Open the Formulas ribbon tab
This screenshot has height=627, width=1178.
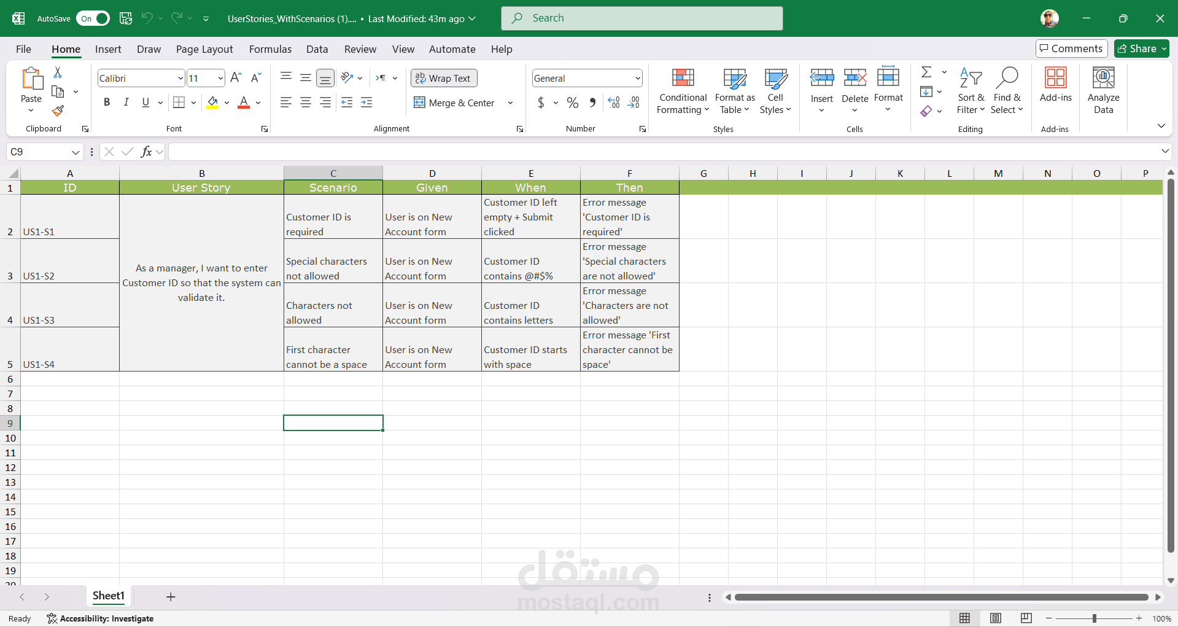(270, 49)
